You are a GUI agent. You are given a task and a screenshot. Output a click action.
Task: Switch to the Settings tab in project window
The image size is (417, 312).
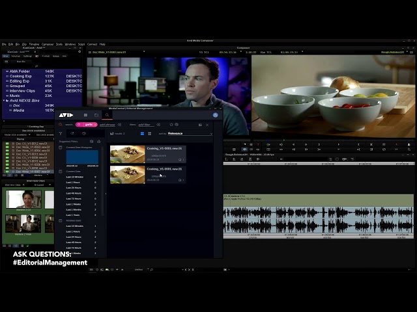click(27, 57)
